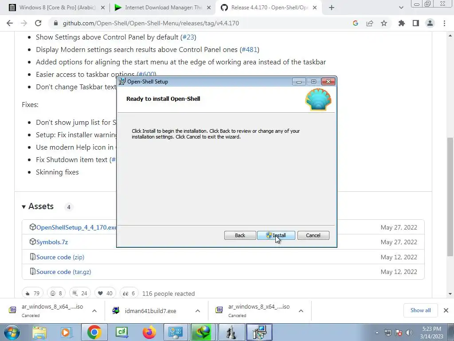Switch to Internet Download Manager tab
454x341 pixels.
(163, 8)
